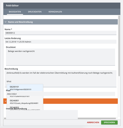This screenshot has height=128, width=123.
Task: Expand the orange section chevron
Action: [x=6, y=101]
